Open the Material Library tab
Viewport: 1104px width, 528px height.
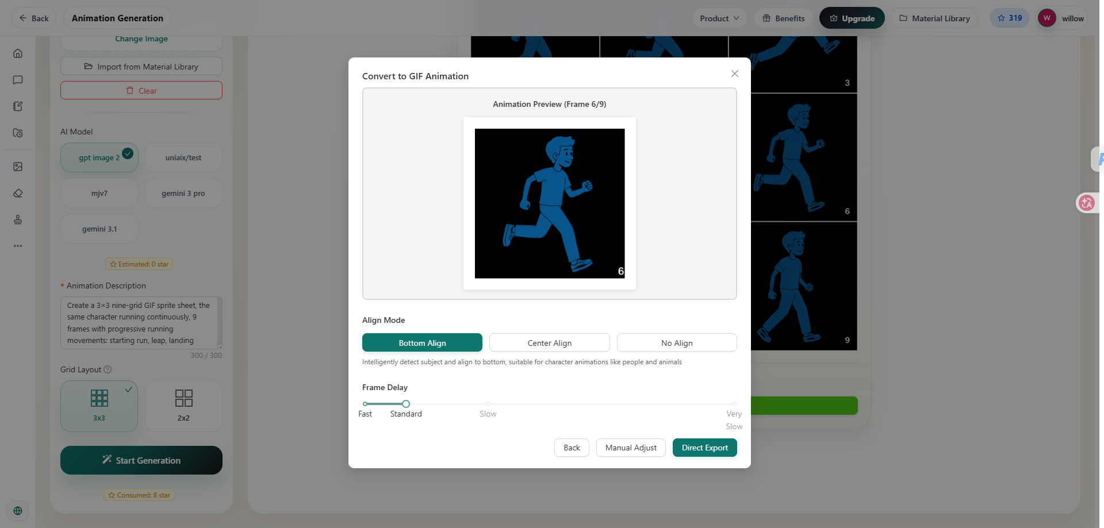click(934, 18)
